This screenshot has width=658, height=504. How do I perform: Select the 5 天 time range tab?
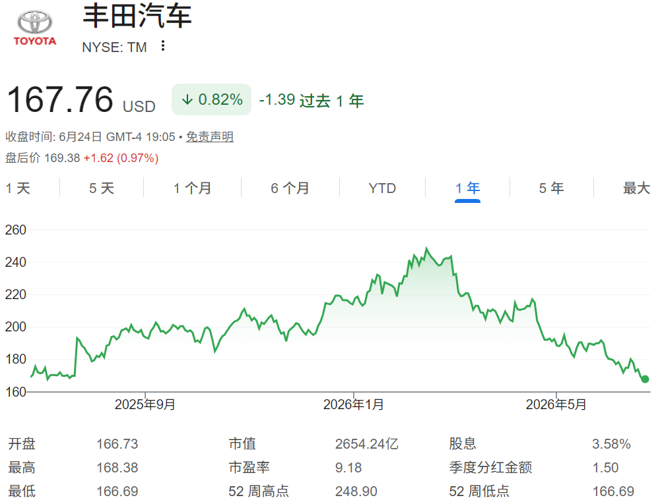[x=102, y=188]
